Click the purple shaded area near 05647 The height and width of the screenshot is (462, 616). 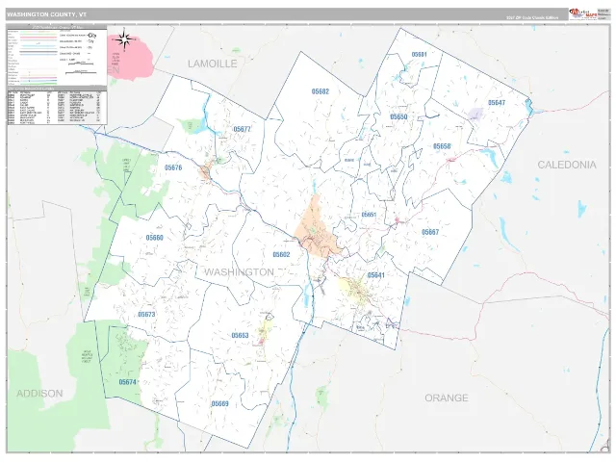tap(475, 115)
